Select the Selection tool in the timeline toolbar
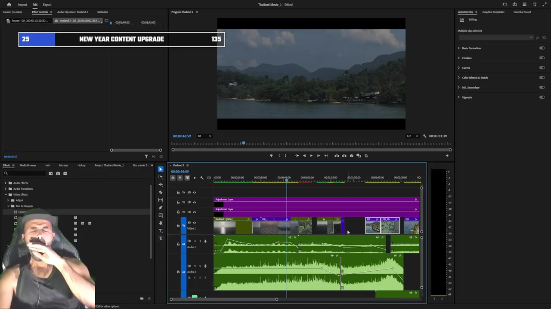 (161, 169)
